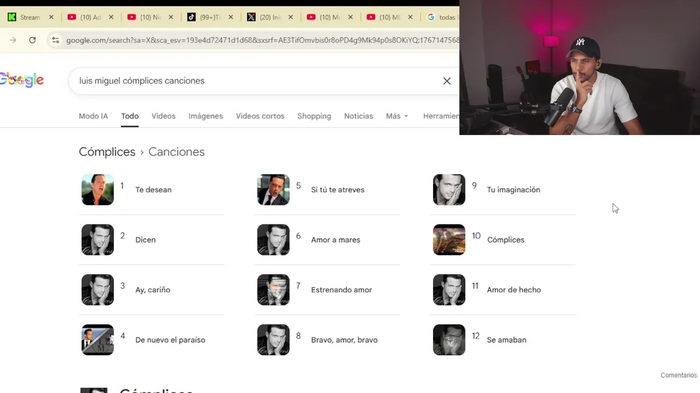This screenshot has width=700, height=393.
Task: Select song title Bravo, amor, bravo
Action: point(344,340)
